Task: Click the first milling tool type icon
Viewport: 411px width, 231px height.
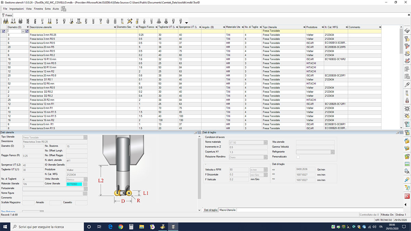Action: click(x=5, y=21)
